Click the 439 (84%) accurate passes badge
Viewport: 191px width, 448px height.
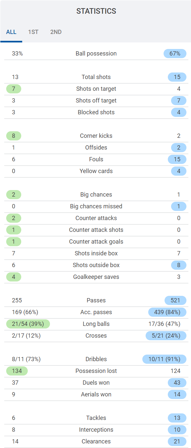point(167,312)
